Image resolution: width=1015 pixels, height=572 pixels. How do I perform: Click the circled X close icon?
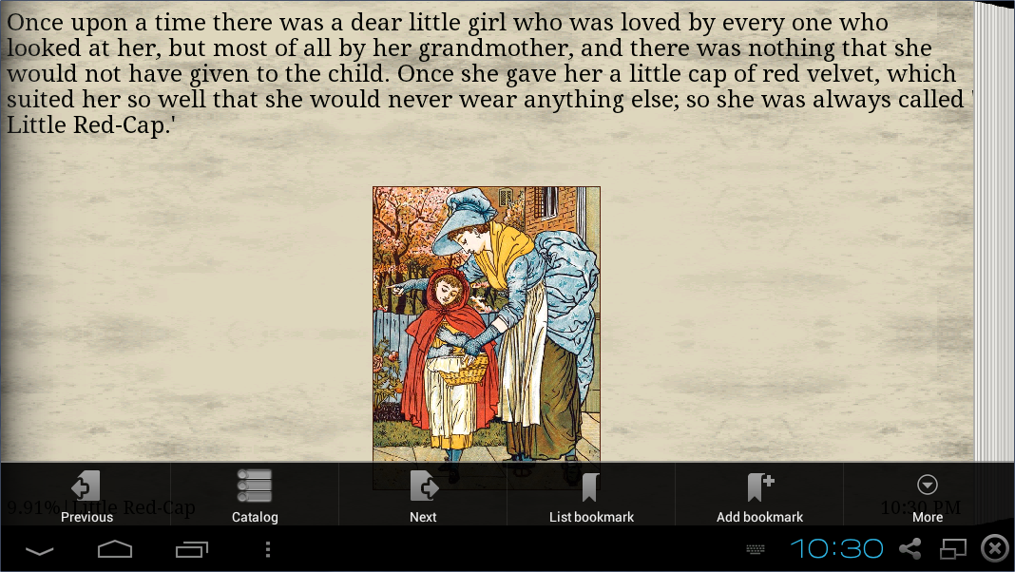click(996, 548)
